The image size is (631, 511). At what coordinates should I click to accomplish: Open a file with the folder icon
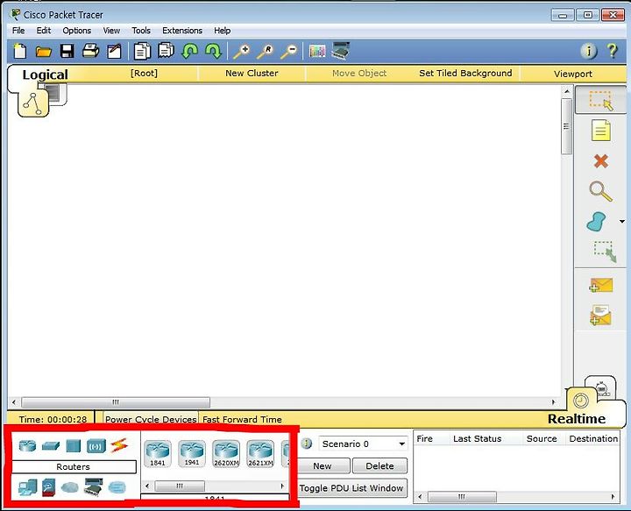tap(44, 52)
